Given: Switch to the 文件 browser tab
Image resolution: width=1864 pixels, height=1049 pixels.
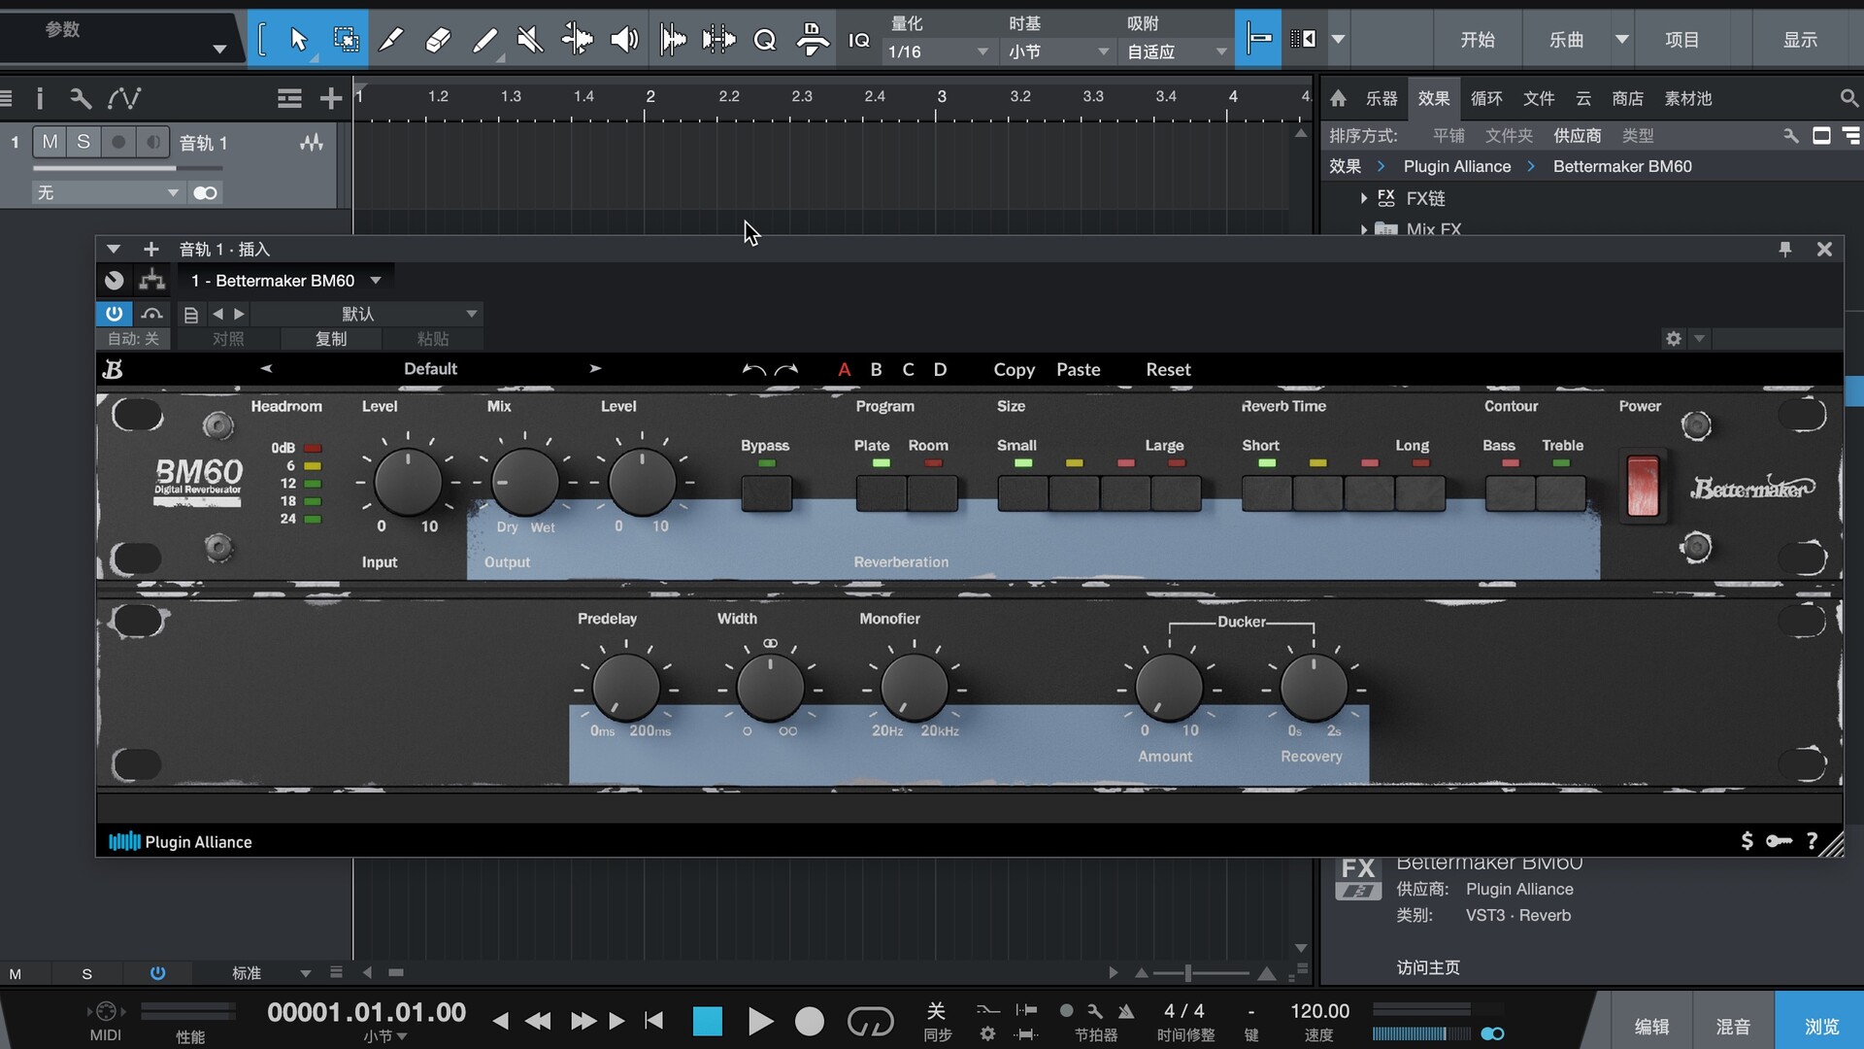Looking at the screenshot, I should coord(1539,98).
